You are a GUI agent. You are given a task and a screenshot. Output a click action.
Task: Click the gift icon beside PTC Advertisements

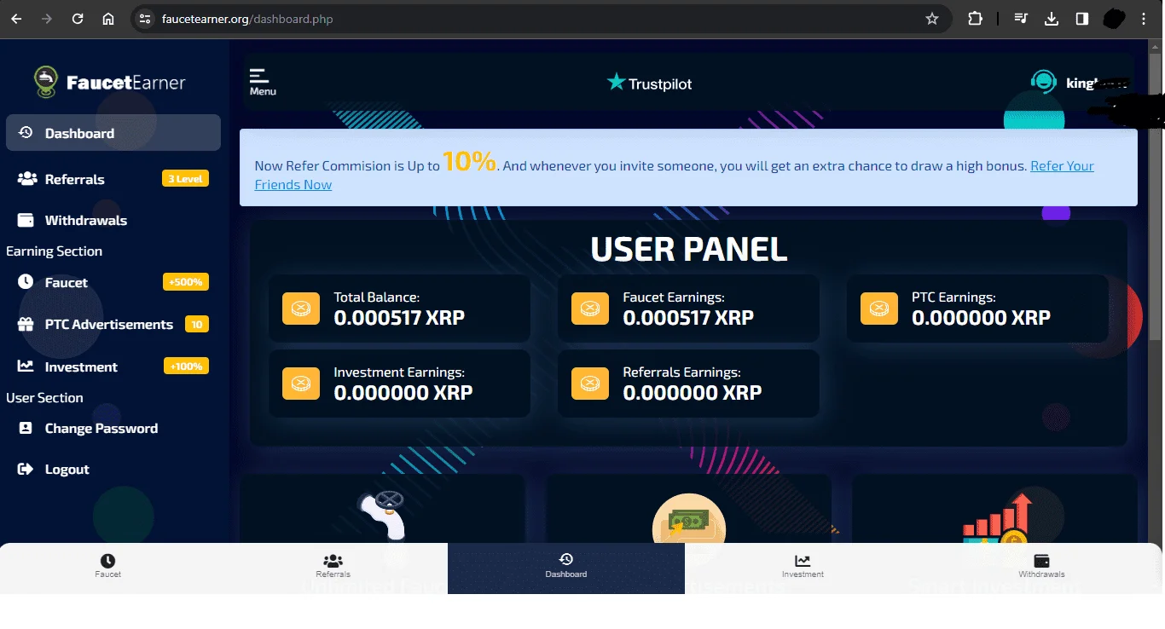[26, 324]
